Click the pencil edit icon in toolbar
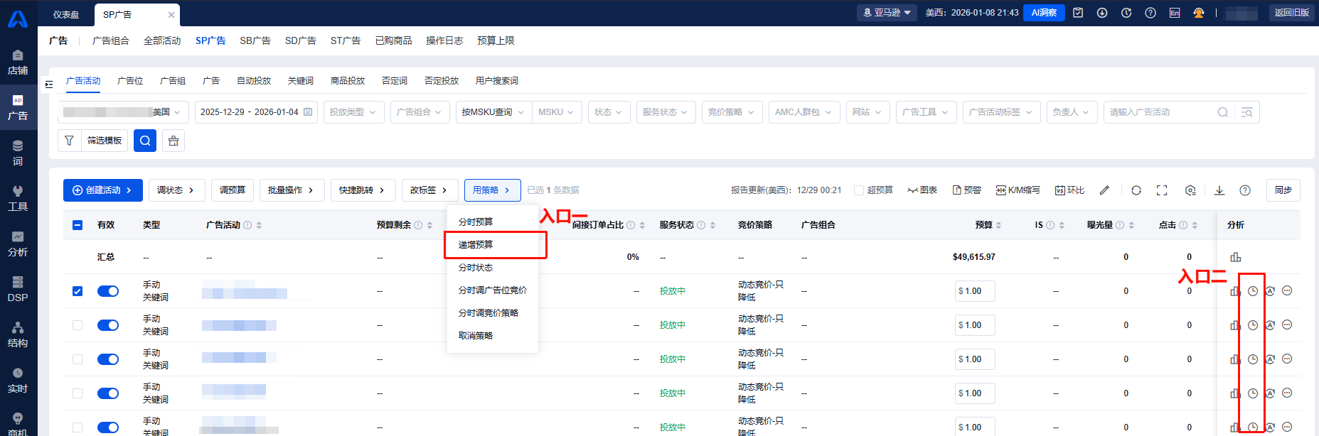The height and width of the screenshot is (436, 1319). tap(1104, 190)
